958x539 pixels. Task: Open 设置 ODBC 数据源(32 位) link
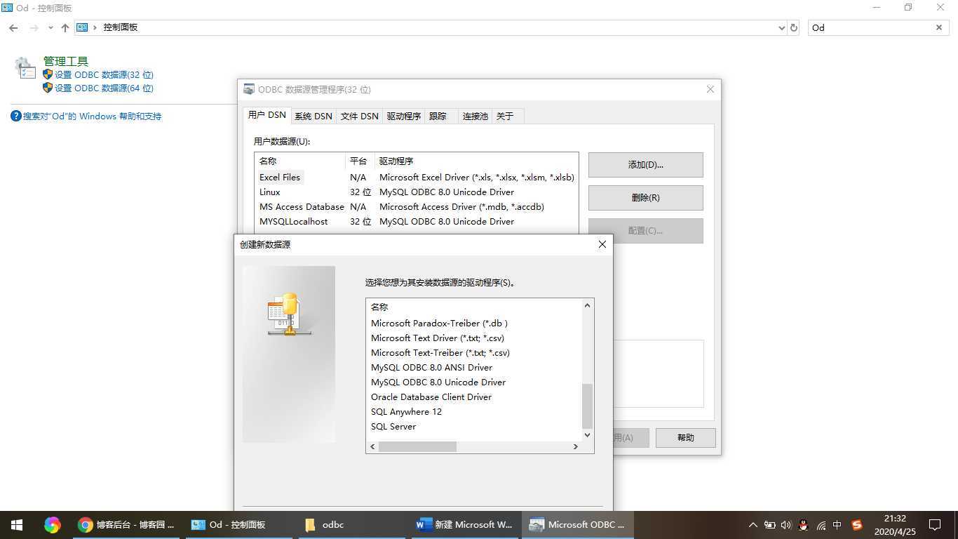pyautogui.click(x=104, y=74)
